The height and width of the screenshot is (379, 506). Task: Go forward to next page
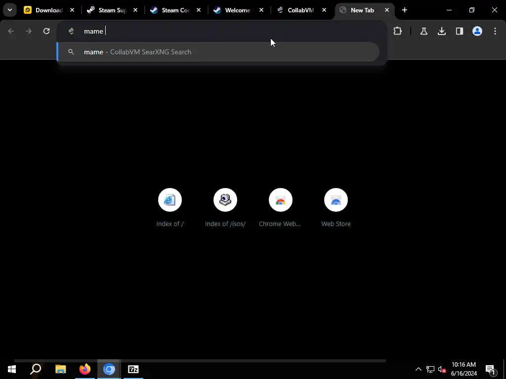pyautogui.click(x=28, y=31)
